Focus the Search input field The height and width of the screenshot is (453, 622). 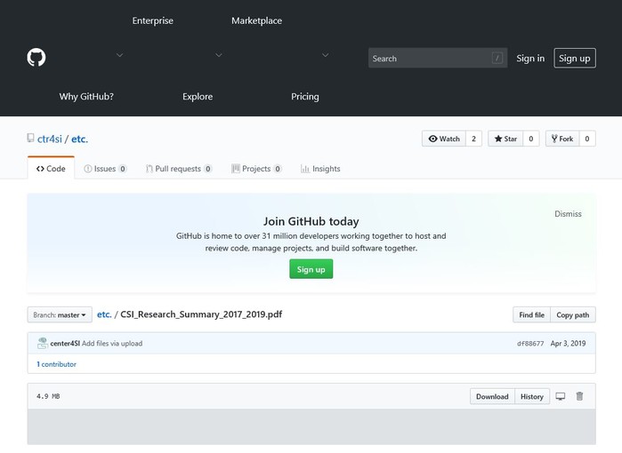[438, 59]
